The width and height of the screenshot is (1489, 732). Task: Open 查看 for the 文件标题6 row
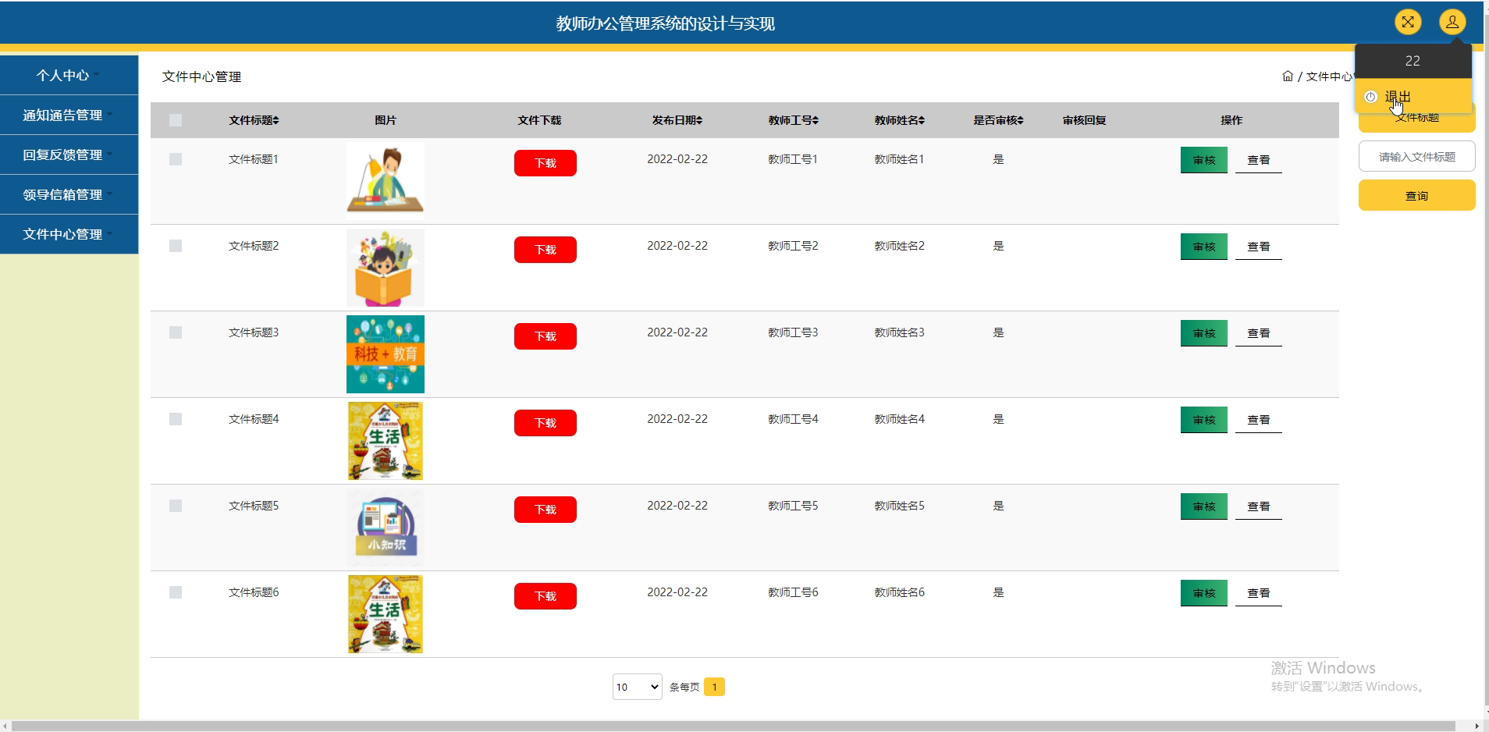1259,593
